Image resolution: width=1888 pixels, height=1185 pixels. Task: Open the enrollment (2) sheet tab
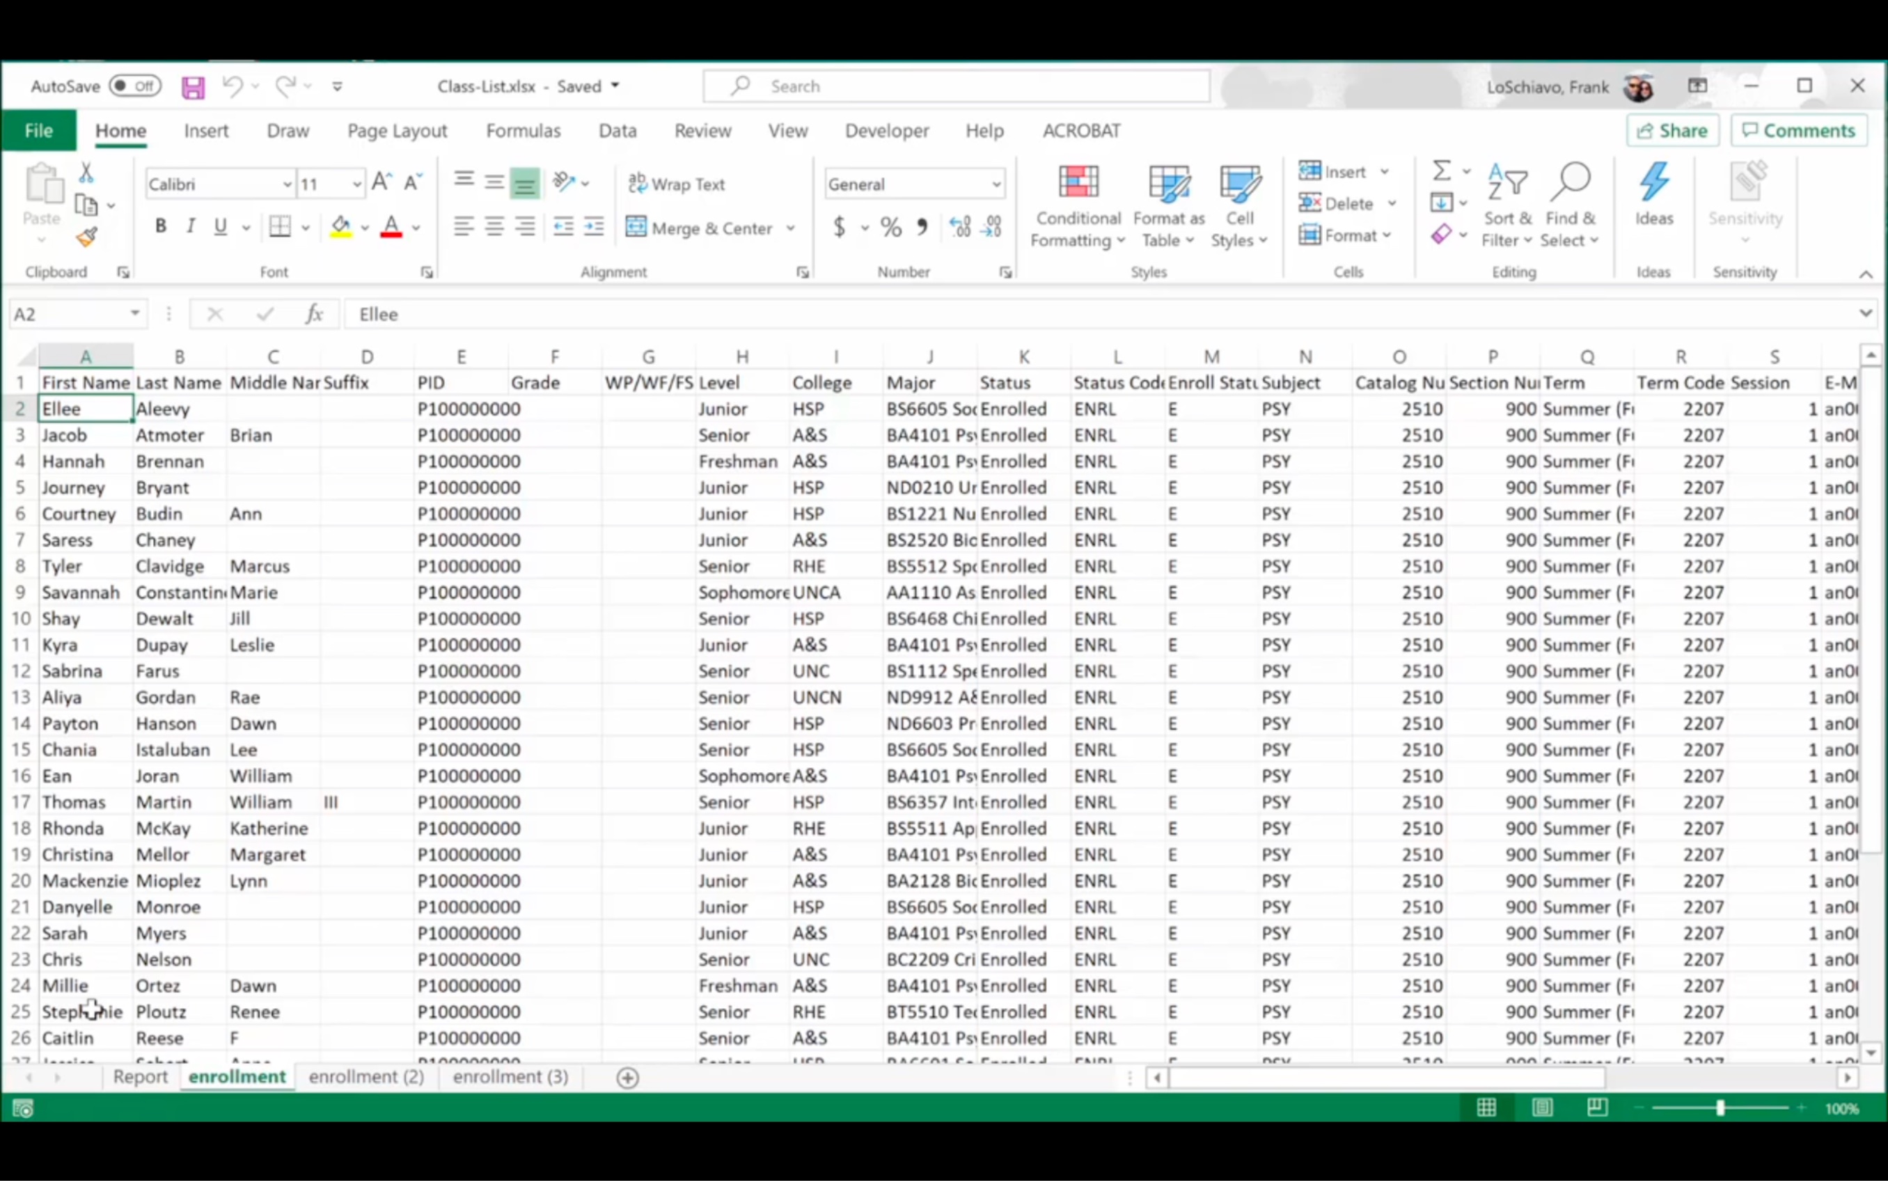[366, 1078]
